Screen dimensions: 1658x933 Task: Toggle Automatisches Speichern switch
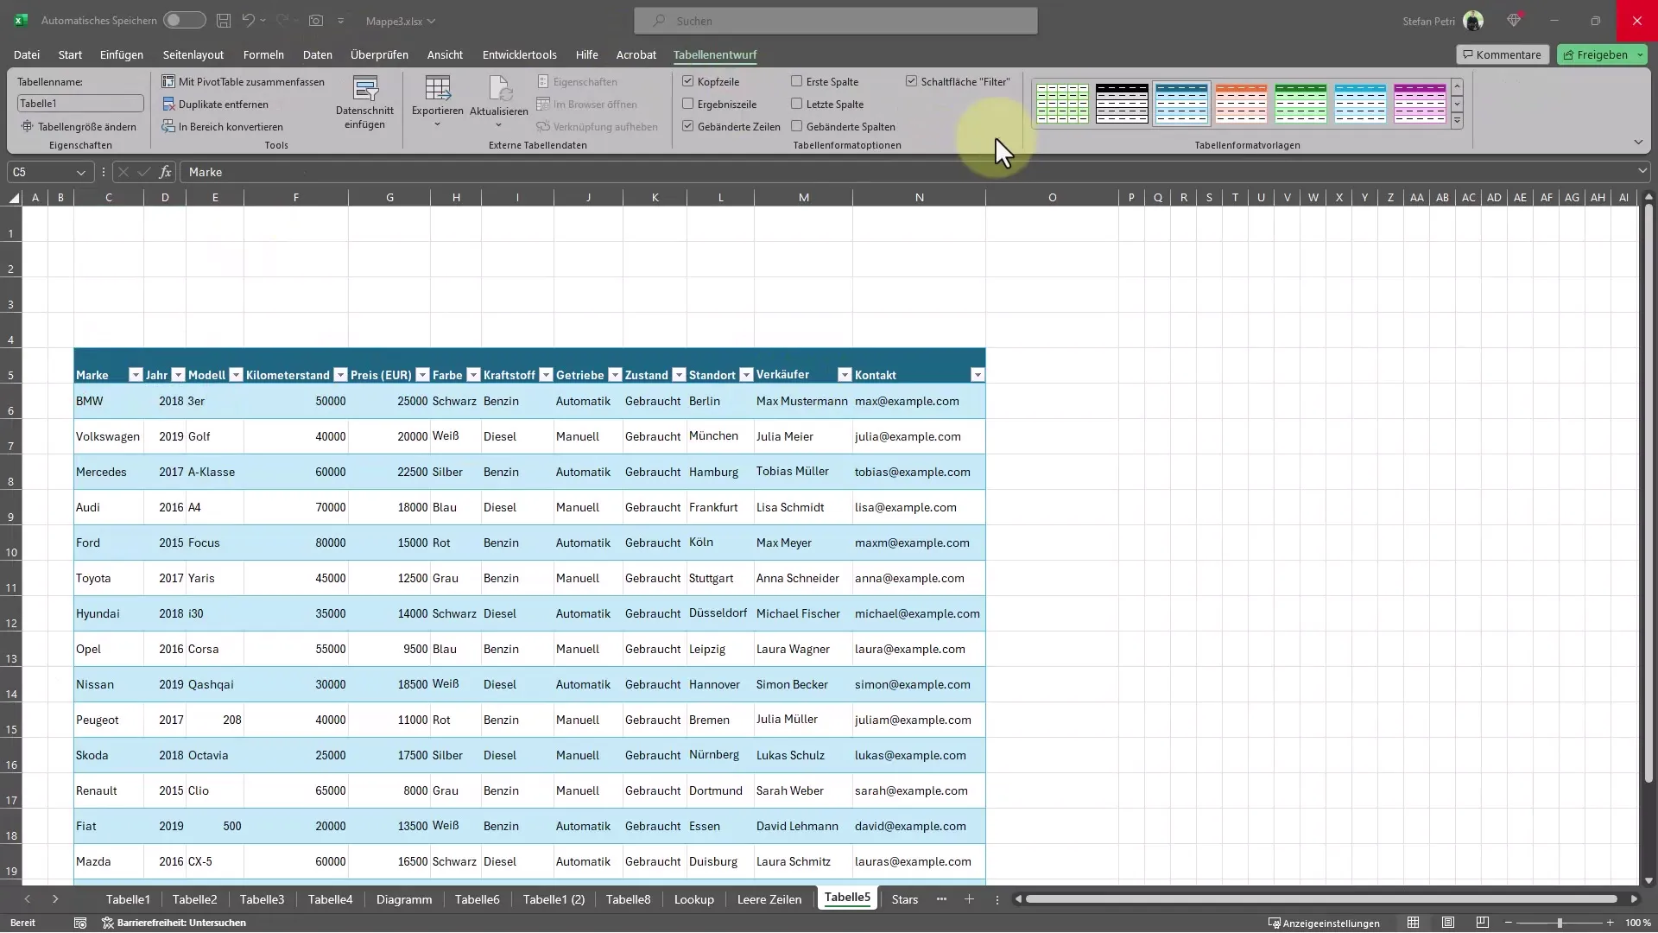click(184, 21)
